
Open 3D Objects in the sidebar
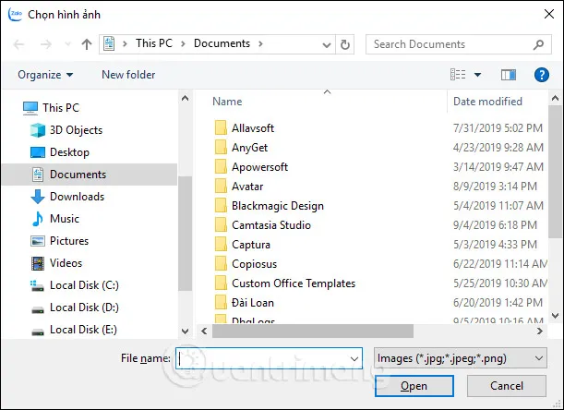[x=76, y=130]
